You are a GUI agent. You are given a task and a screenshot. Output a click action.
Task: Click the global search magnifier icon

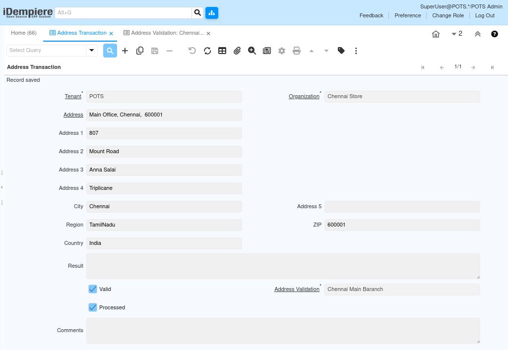197,12
